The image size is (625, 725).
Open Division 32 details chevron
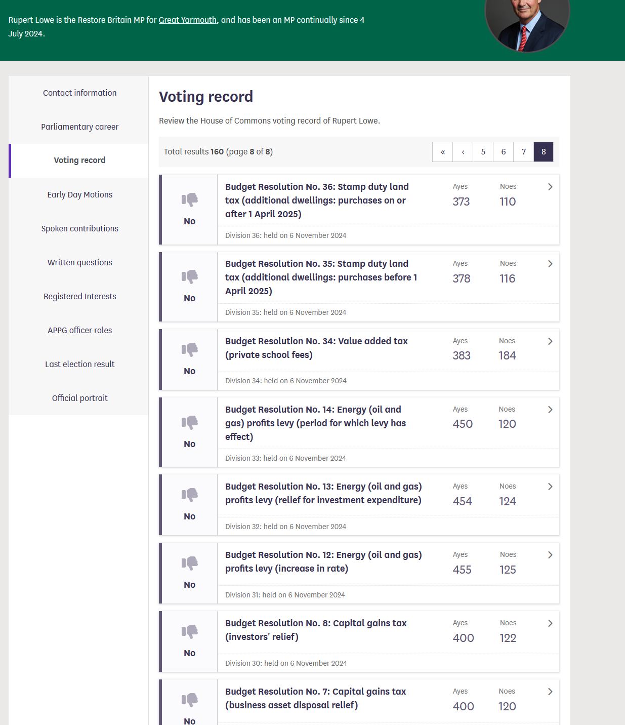click(550, 487)
